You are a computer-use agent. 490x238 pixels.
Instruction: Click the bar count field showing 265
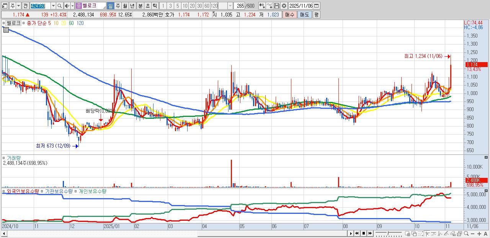pos(239,6)
